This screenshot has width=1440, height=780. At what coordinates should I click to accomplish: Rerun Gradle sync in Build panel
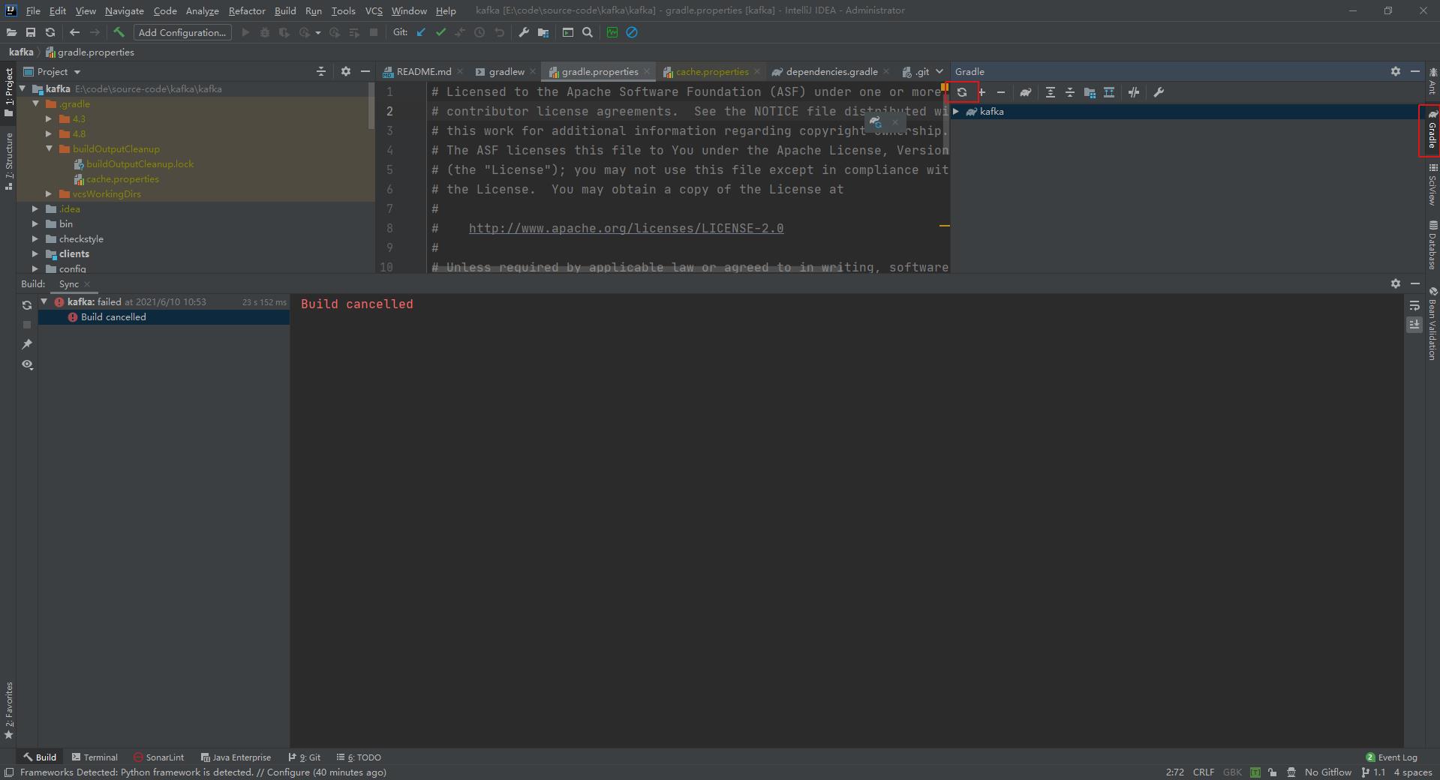click(x=27, y=305)
